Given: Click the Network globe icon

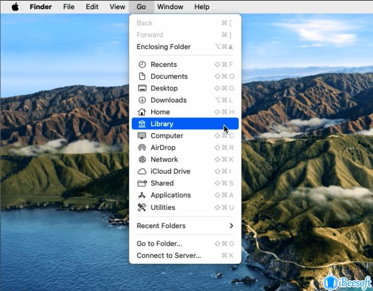Looking at the screenshot, I should coord(142,159).
